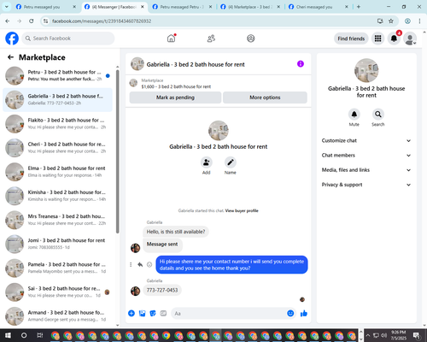Reload the page
Screen dimensions: 427x342
[32, 21]
